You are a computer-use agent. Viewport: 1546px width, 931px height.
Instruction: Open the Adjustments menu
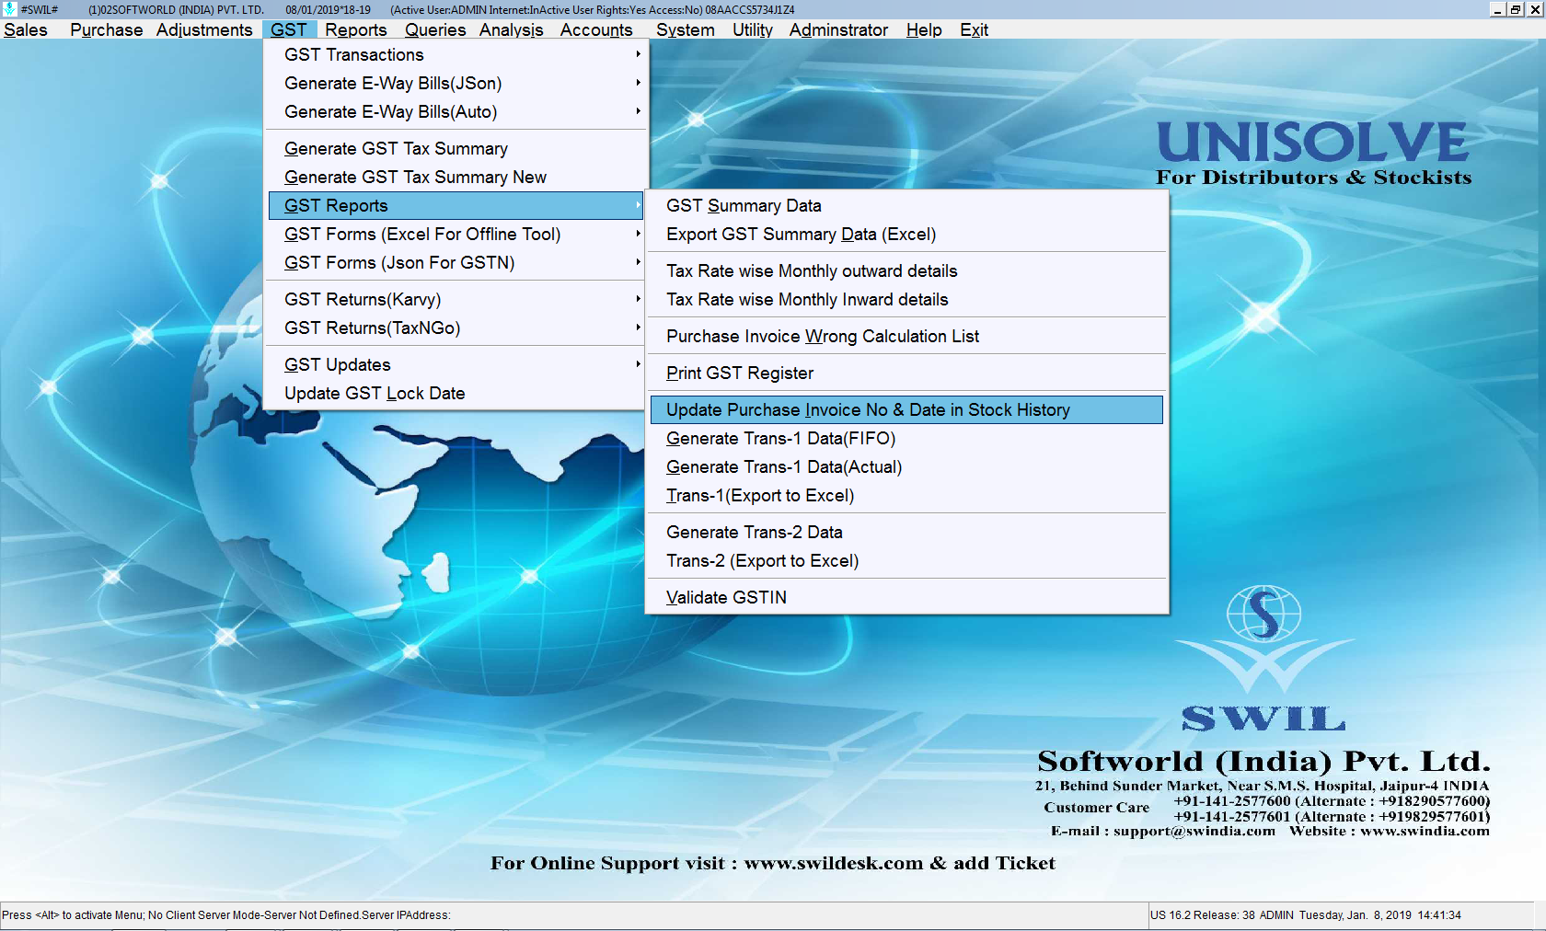(204, 29)
